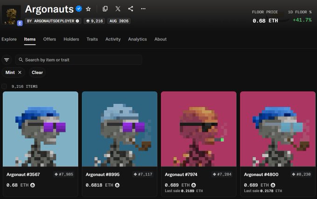Select the Items tab
This screenshot has height=199, width=317.
[x=30, y=39]
